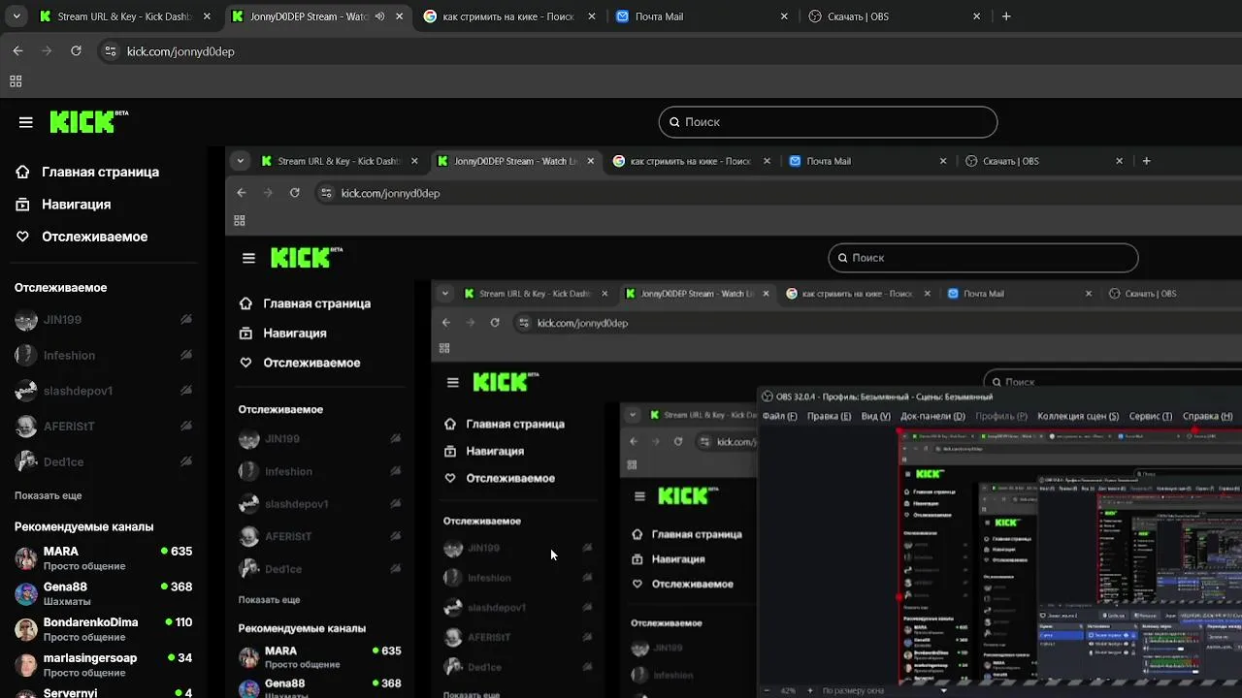Image resolution: width=1242 pixels, height=698 pixels.
Task: Open the Скачать | OBS browser tab
Action: pos(893,16)
